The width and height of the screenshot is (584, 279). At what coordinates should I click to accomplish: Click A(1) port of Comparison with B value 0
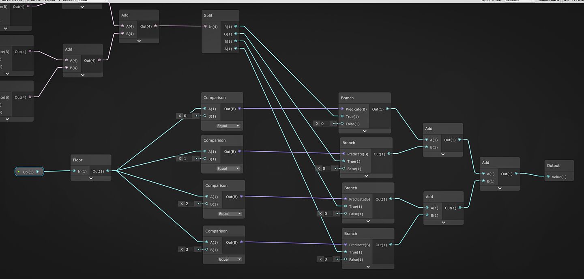point(205,108)
